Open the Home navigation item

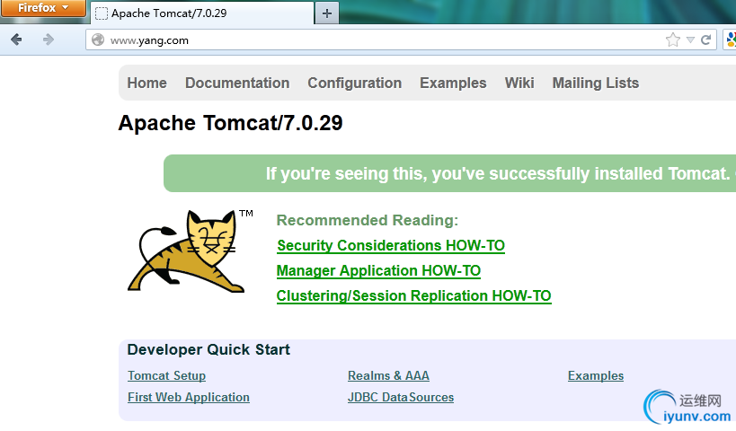146,83
